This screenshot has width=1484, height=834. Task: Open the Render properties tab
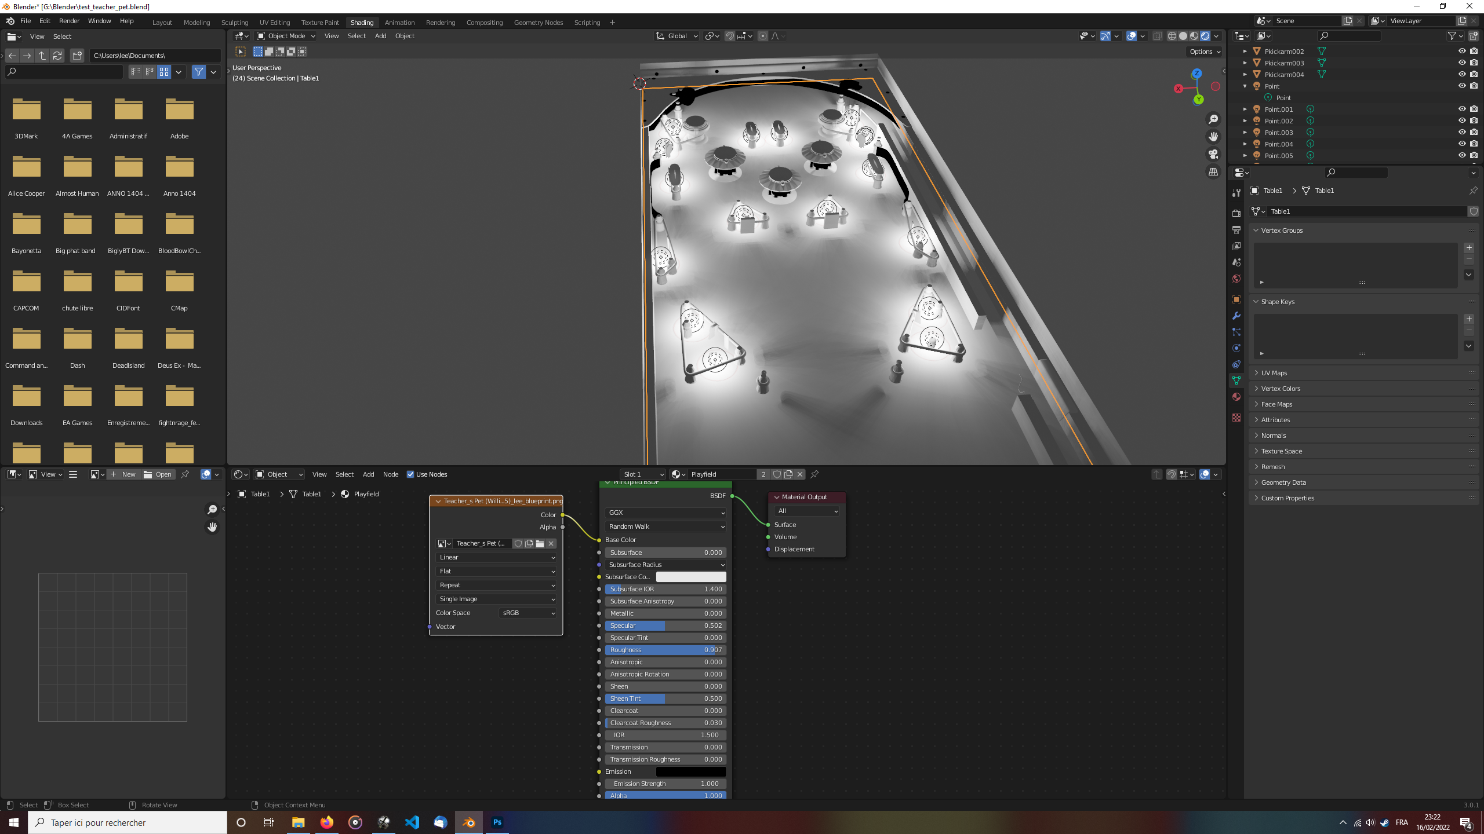coord(1236,214)
